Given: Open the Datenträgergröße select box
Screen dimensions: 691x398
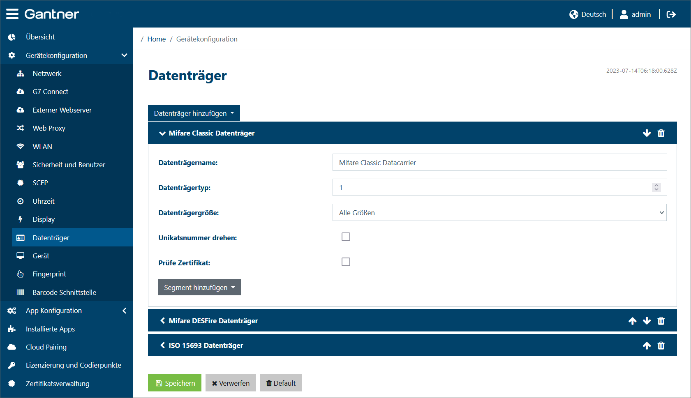Looking at the screenshot, I should 499,212.
